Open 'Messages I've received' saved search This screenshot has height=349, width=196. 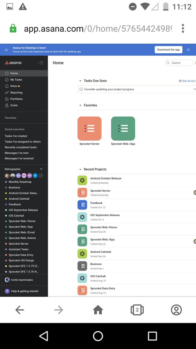point(19,159)
